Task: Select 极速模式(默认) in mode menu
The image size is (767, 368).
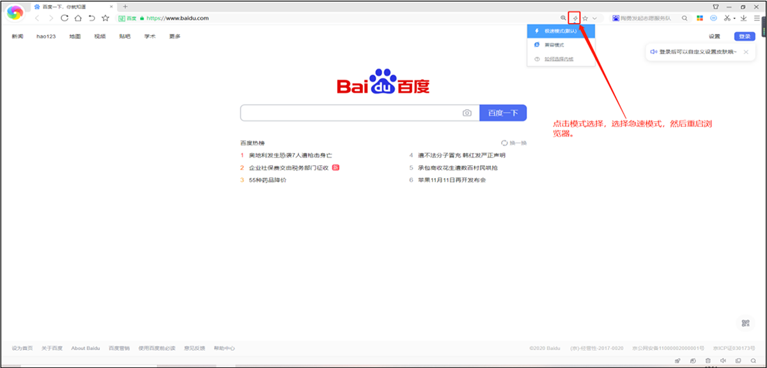Action: [561, 31]
